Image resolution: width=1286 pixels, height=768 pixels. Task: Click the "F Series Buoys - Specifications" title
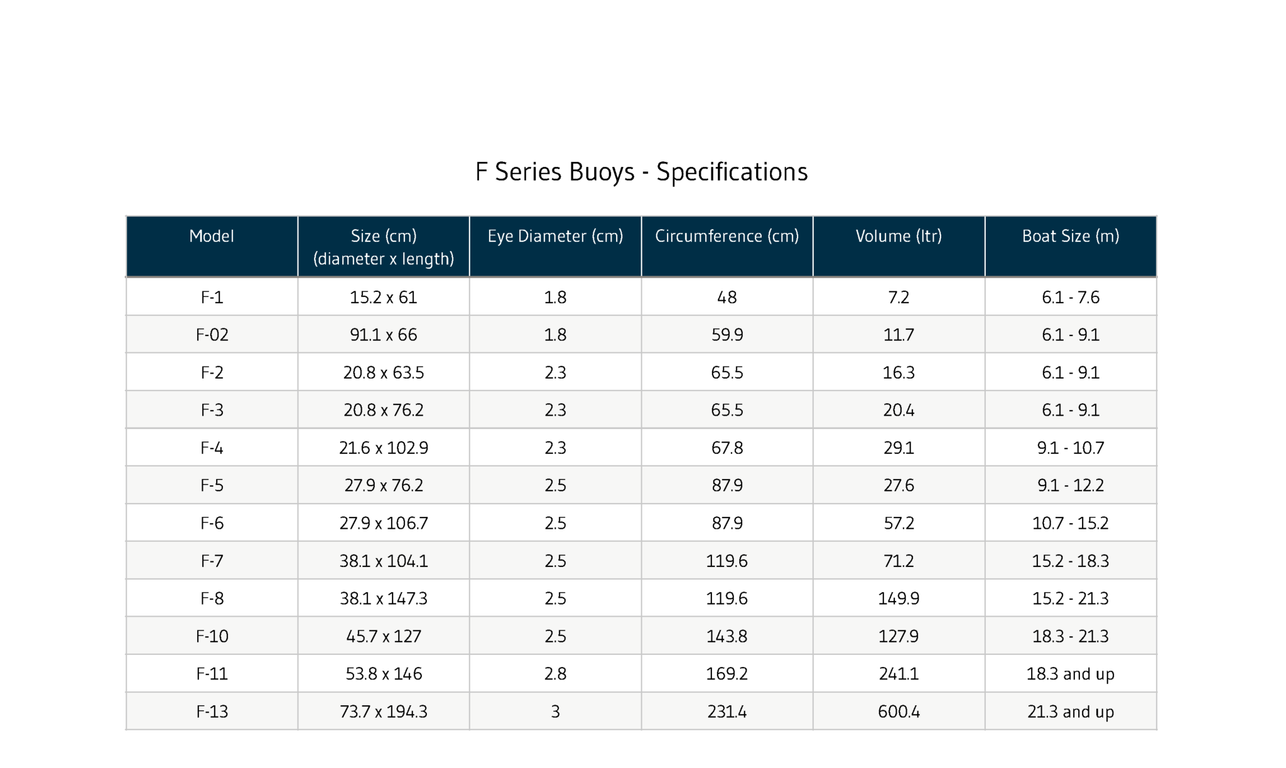(x=641, y=172)
